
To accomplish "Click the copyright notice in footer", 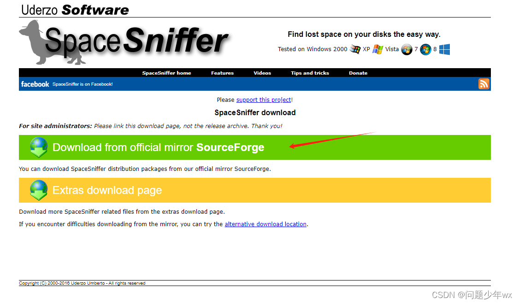I will pyautogui.click(x=82, y=283).
